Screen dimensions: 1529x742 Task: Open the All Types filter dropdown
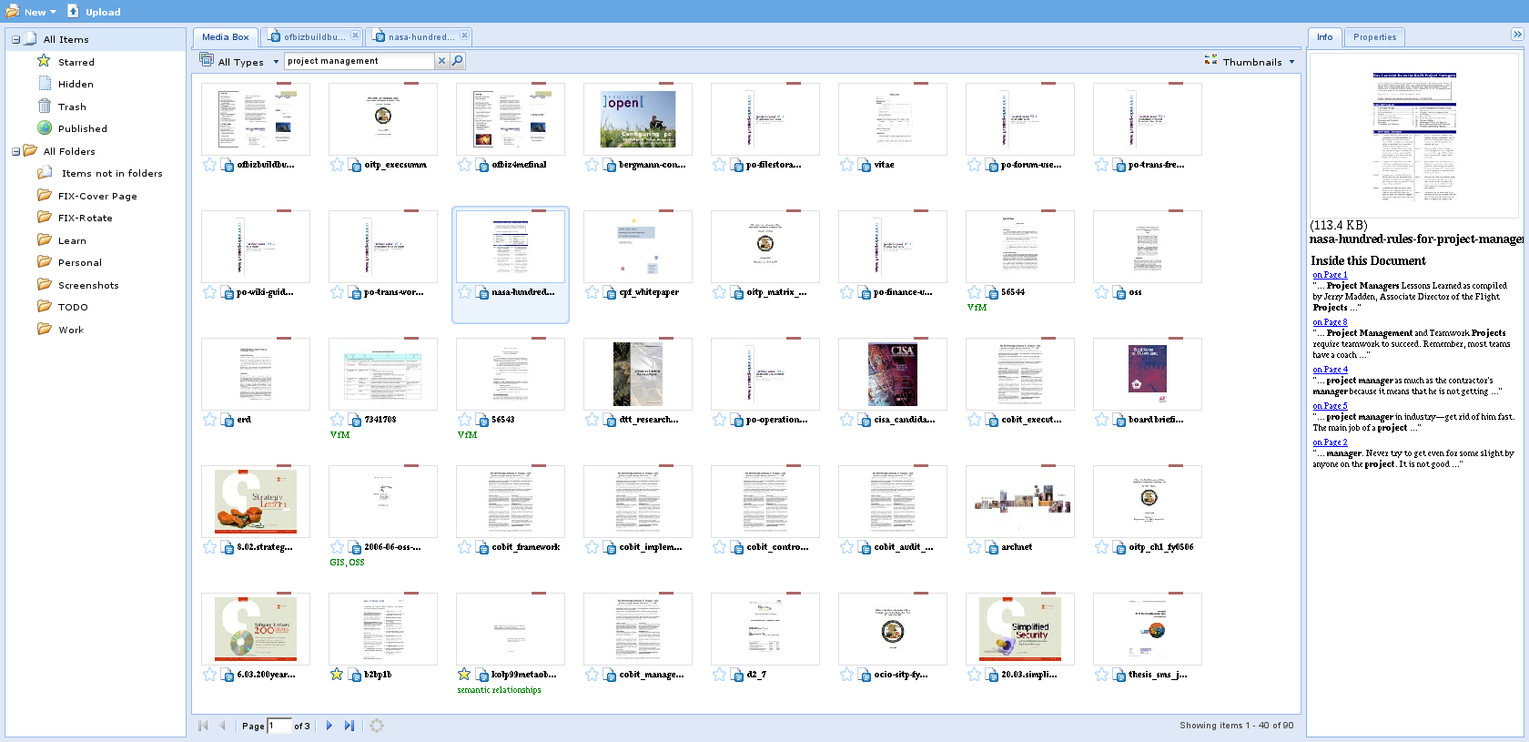[x=240, y=62]
